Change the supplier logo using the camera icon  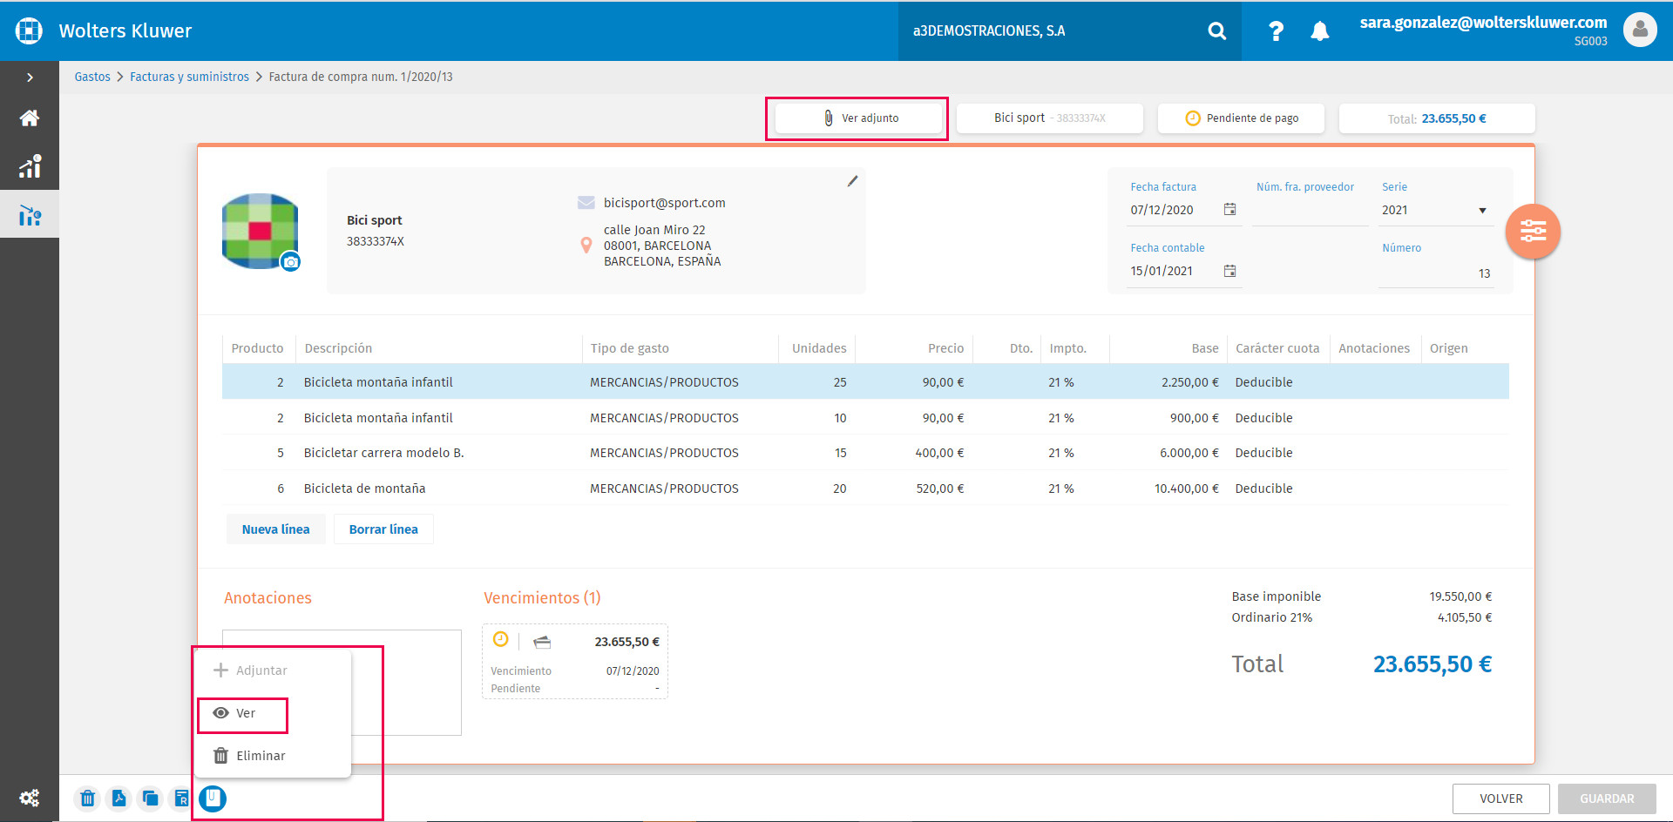click(x=291, y=262)
